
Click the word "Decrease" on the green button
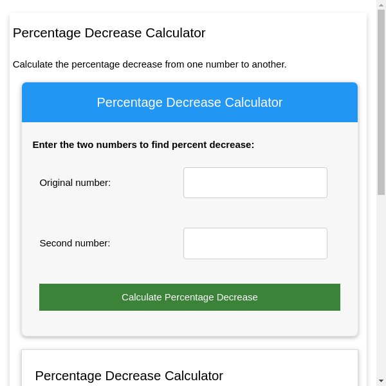[237, 297]
